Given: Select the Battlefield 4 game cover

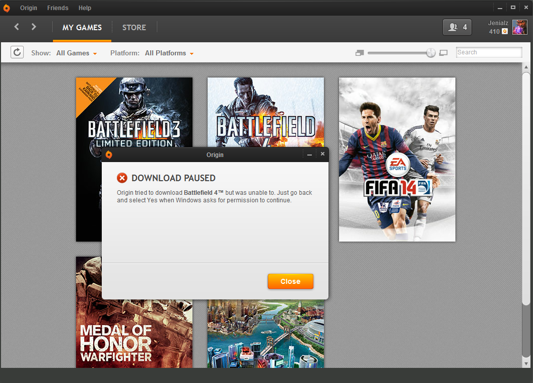Looking at the screenshot, I should click(266, 112).
